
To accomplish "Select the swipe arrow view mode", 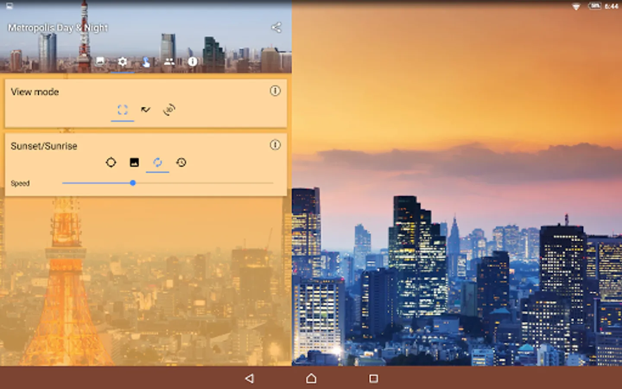I will pyautogui.click(x=146, y=110).
